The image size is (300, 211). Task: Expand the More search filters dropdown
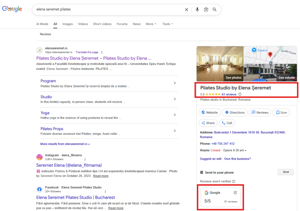tap(151, 24)
